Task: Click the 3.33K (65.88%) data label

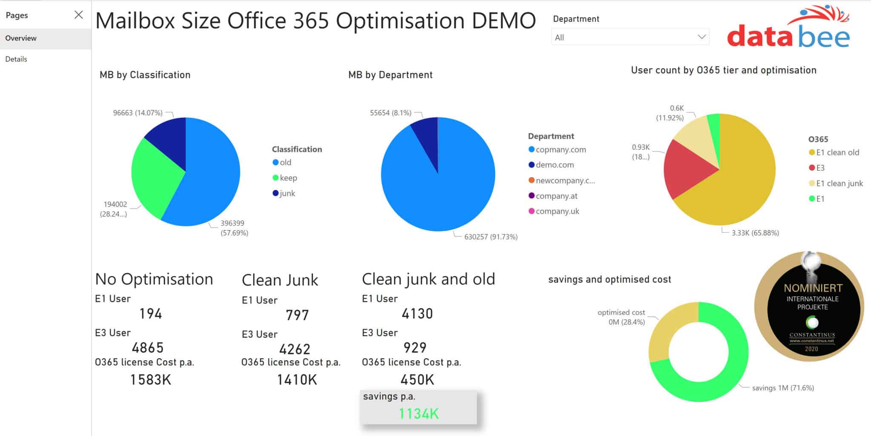Action: (x=755, y=233)
